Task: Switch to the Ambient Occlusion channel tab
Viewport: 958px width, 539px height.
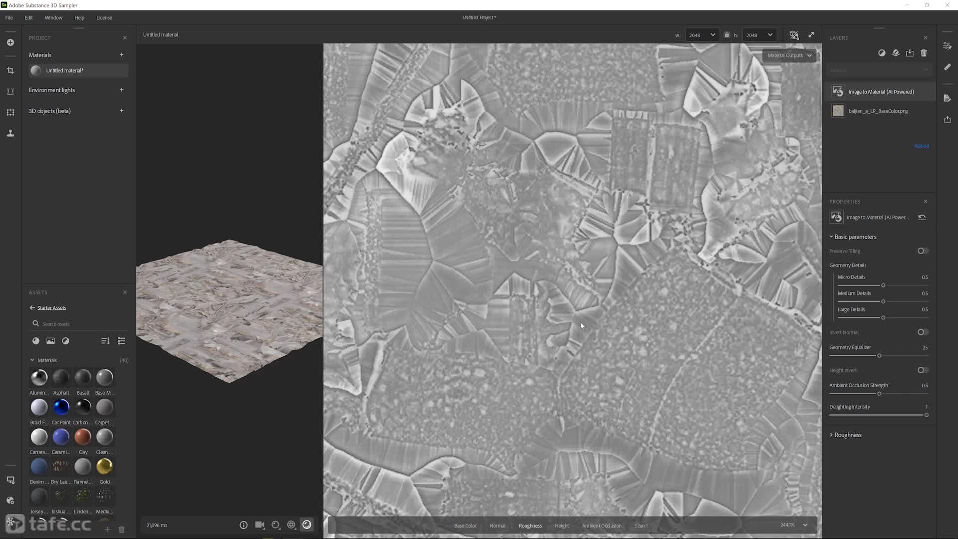Action: click(x=602, y=526)
